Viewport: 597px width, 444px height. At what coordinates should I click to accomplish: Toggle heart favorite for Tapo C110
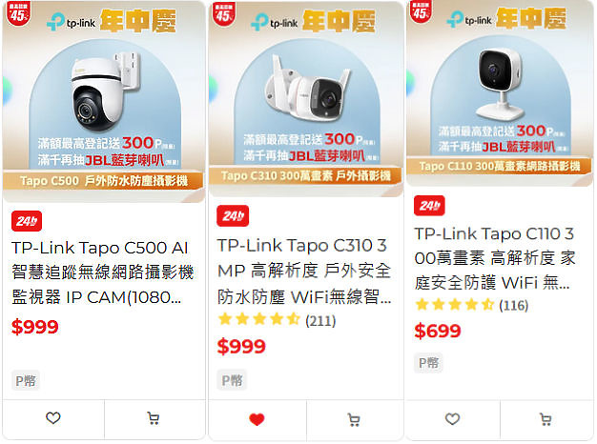pos(452,419)
